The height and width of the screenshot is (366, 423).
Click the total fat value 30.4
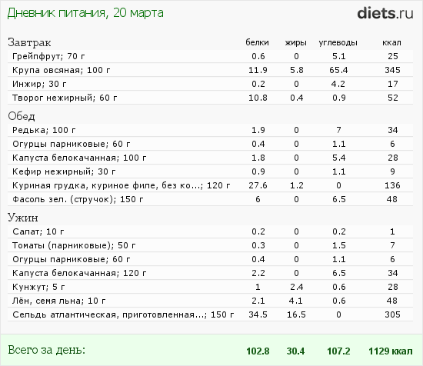pyautogui.click(x=295, y=351)
